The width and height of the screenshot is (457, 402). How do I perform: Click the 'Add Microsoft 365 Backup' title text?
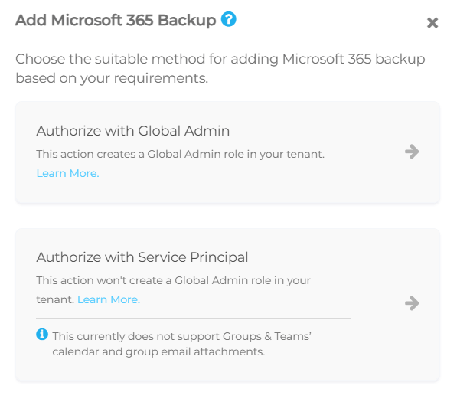pos(116,20)
